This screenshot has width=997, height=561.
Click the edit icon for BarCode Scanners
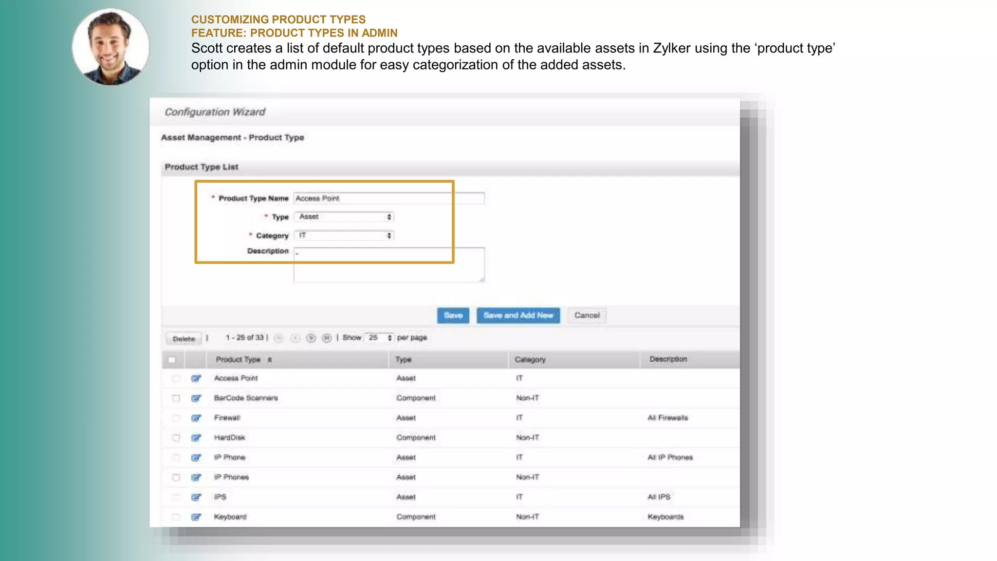(x=196, y=398)
